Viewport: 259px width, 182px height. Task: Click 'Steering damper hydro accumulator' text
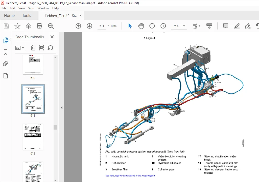coord(222,171)
